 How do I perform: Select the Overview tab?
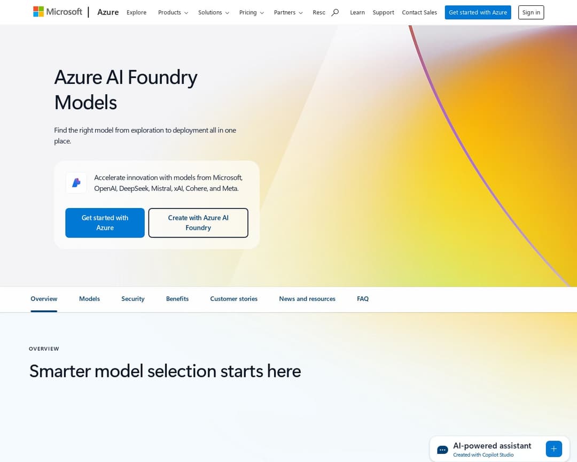[x=44, y=299]
